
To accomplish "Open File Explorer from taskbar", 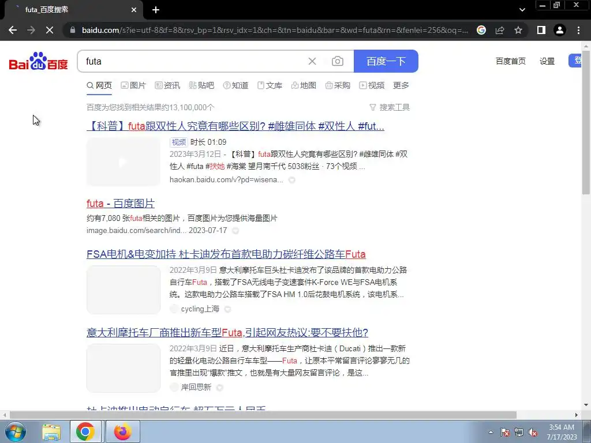I will click(x=51, y=431).
